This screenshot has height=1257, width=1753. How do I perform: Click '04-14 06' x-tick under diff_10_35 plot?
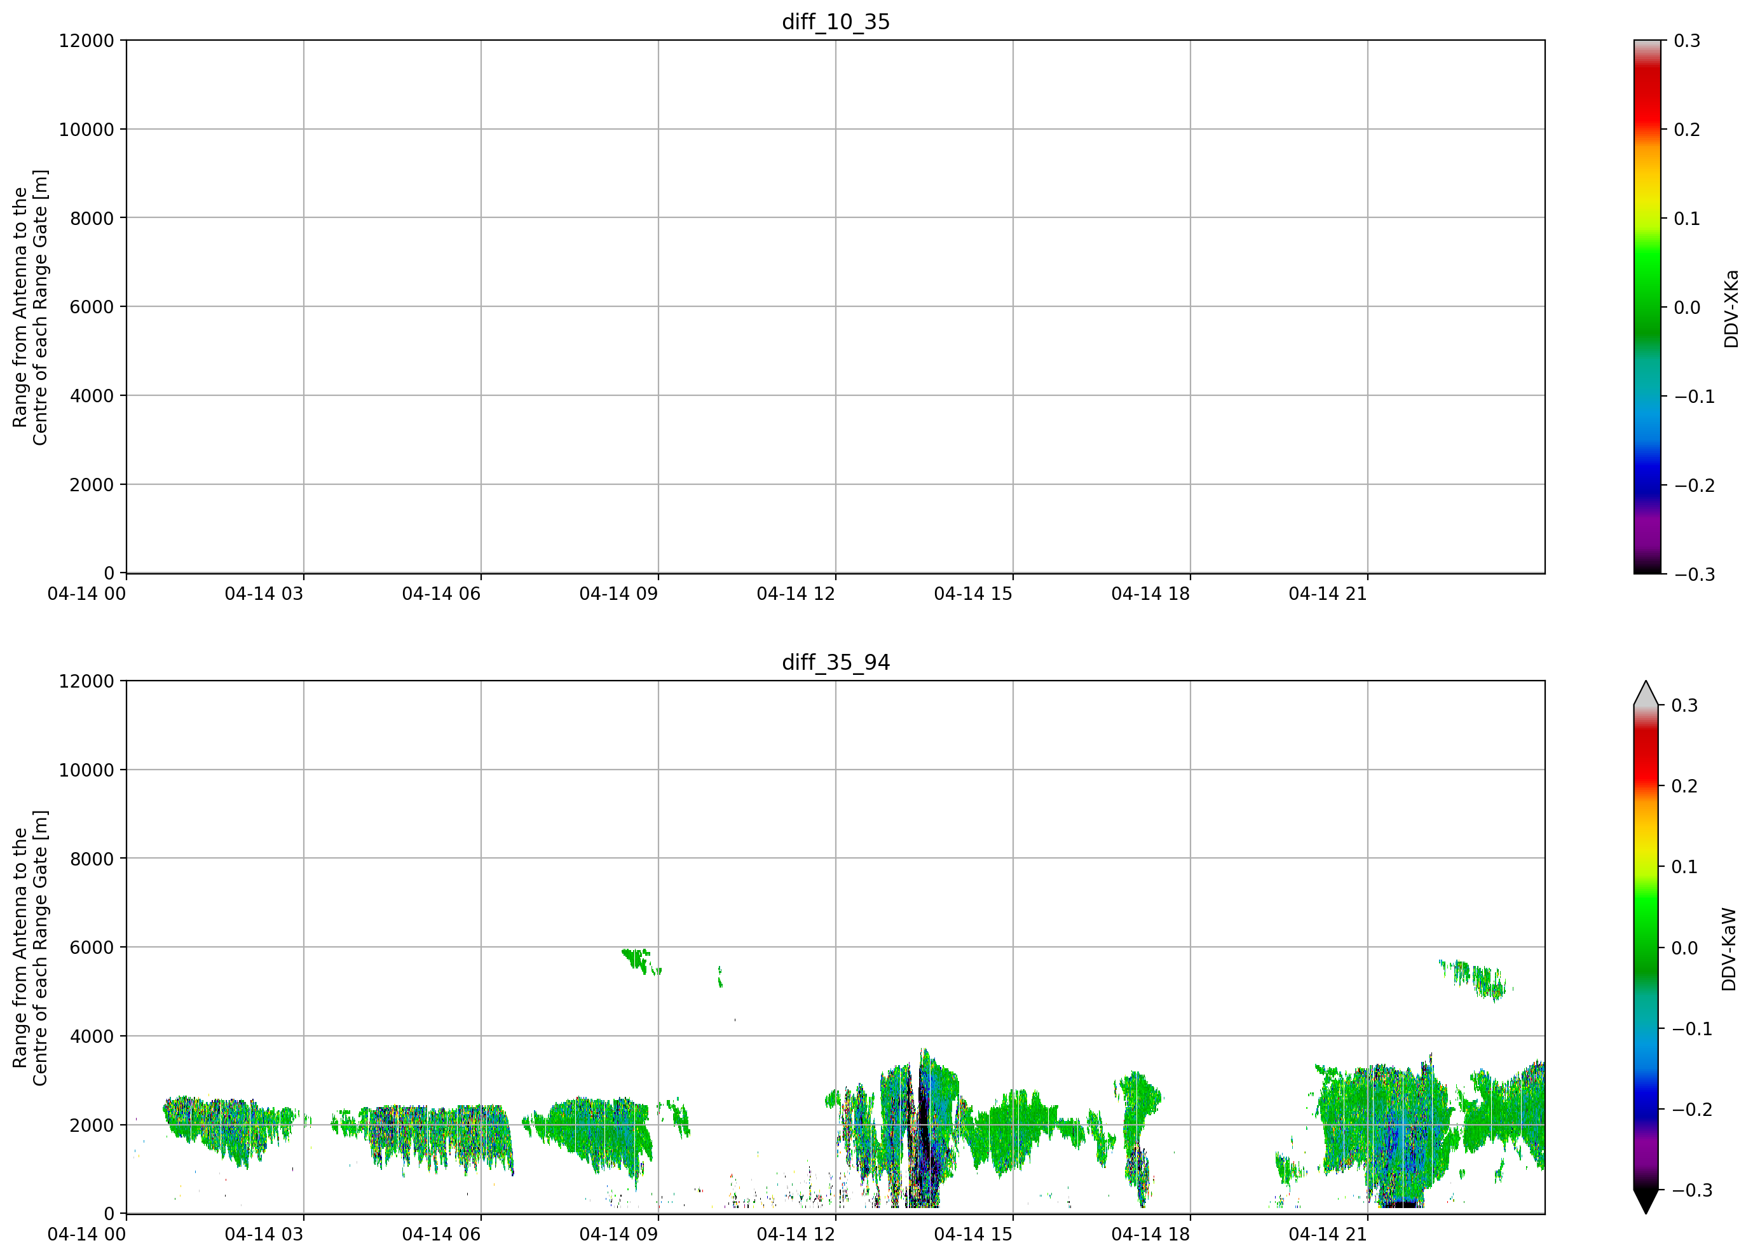[x=441, y=594]
